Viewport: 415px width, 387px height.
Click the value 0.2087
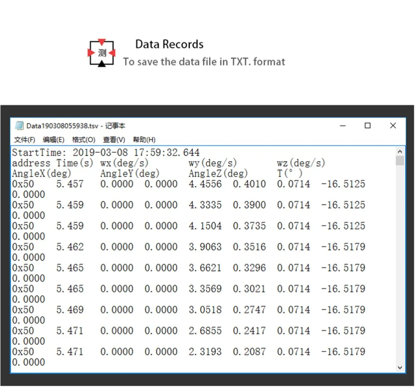pyautogui.click(x=249, y=352)
